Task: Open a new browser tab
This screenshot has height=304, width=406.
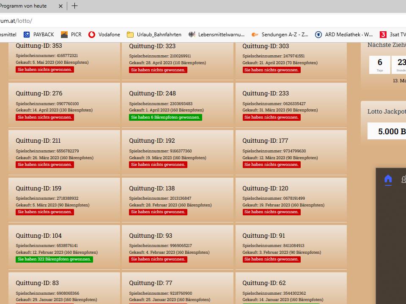Action: click(x=75, y=6)
